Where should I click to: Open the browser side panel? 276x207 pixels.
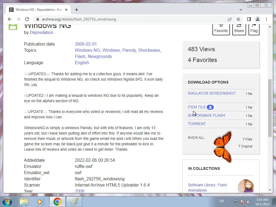pyautogui.click(x=249, y=19)
